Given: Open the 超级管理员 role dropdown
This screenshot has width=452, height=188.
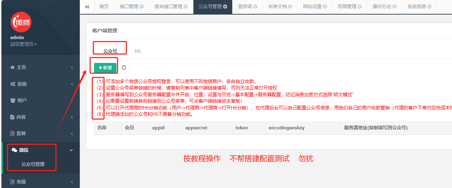Looking at the screenshot, I should tap(24, 44).
